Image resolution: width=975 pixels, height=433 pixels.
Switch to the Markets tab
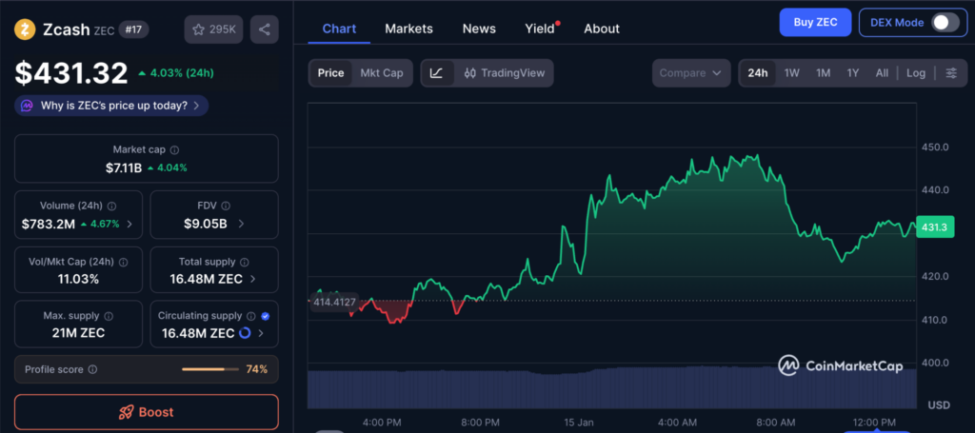(408, 29)
